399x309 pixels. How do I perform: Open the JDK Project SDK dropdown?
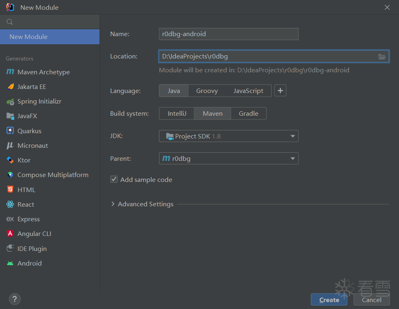coord(228,136)
